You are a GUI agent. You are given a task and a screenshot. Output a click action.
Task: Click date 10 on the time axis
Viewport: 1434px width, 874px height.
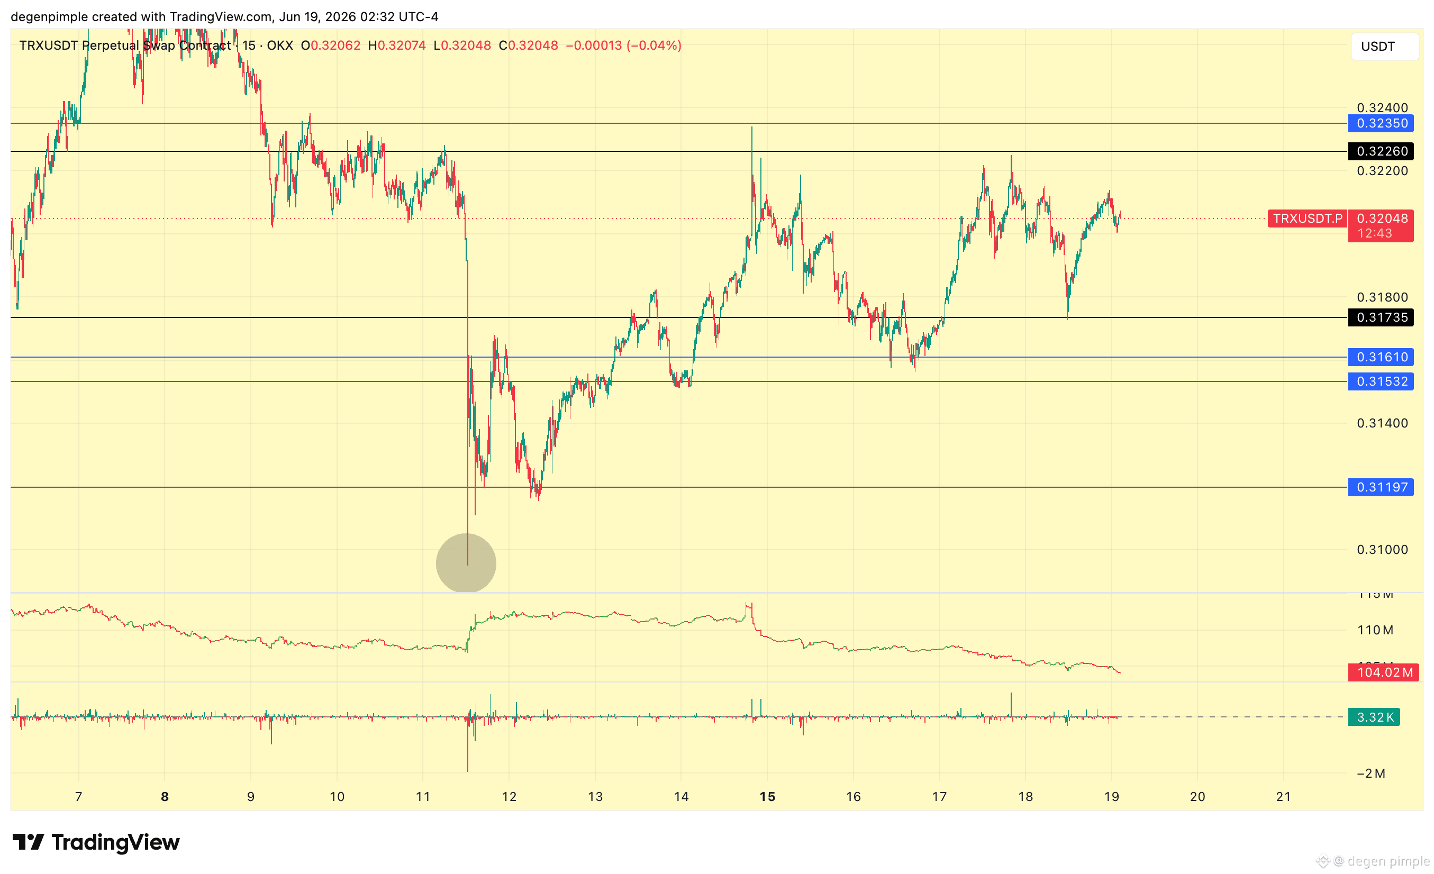click(337, 797)
